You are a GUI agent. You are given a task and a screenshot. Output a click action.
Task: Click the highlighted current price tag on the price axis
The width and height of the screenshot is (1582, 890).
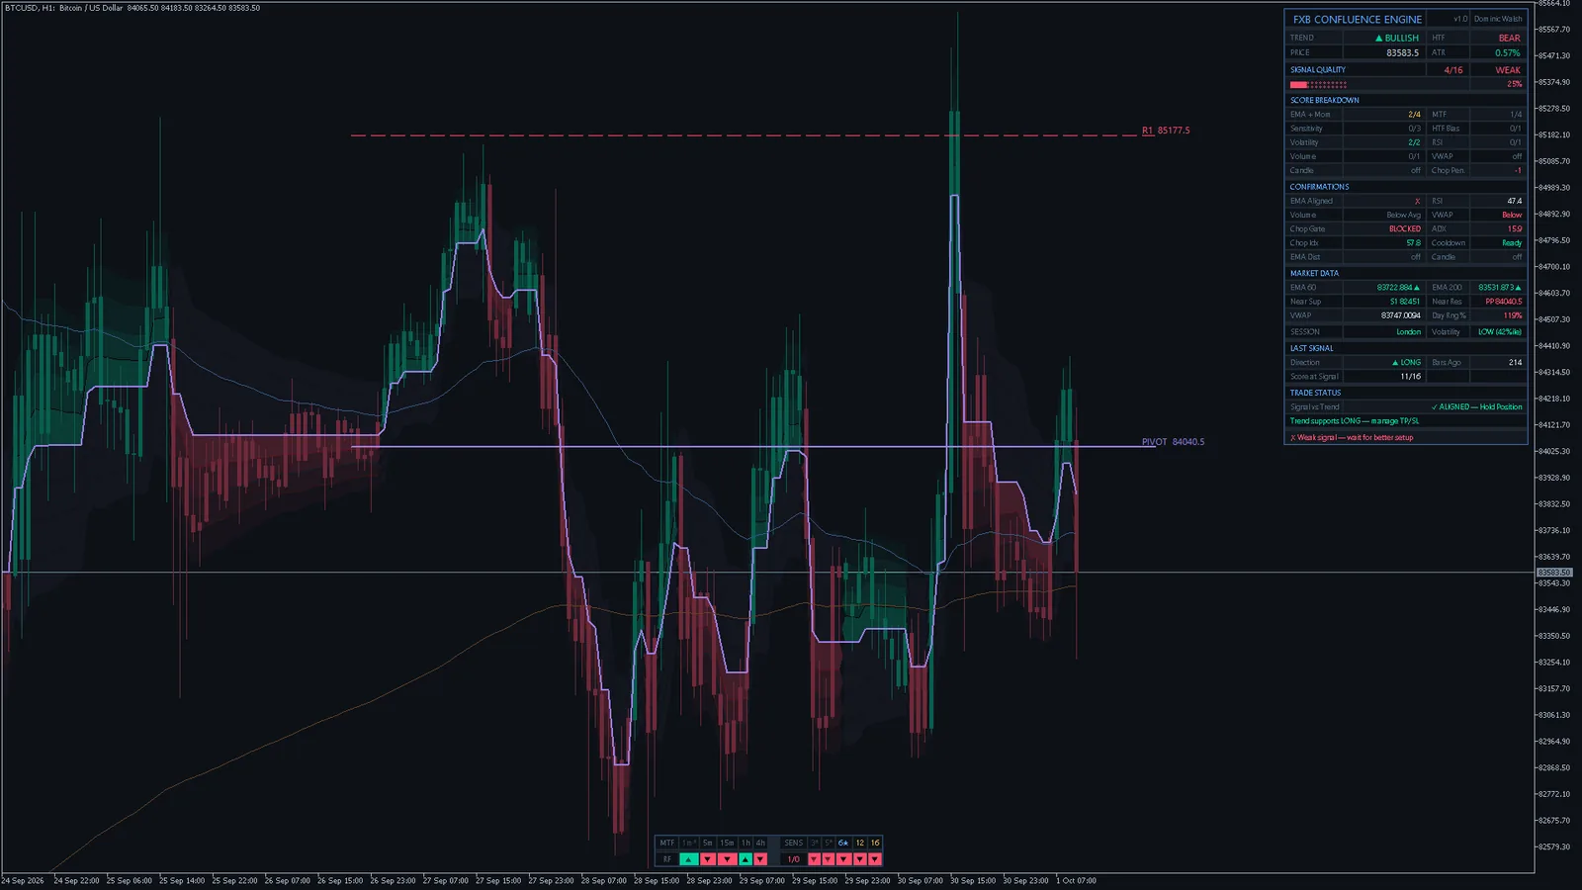click(x=1553, y=573)
